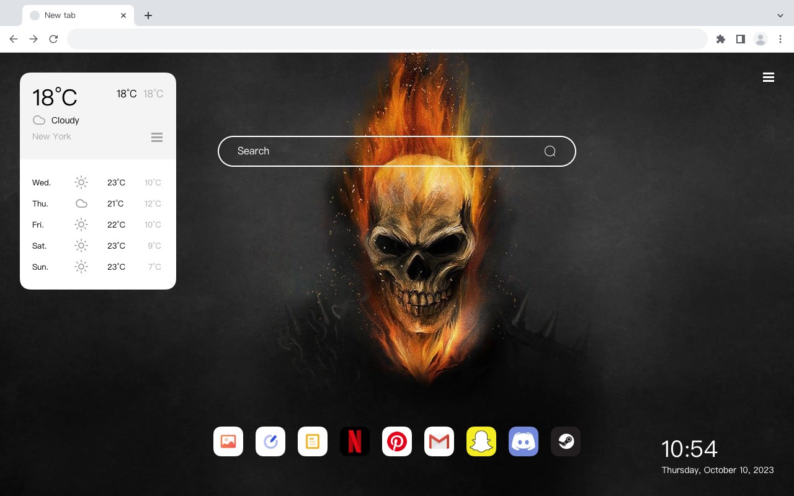Launch the Netflix shortcut
The image size is (794, 496).
tap(355, 441)
